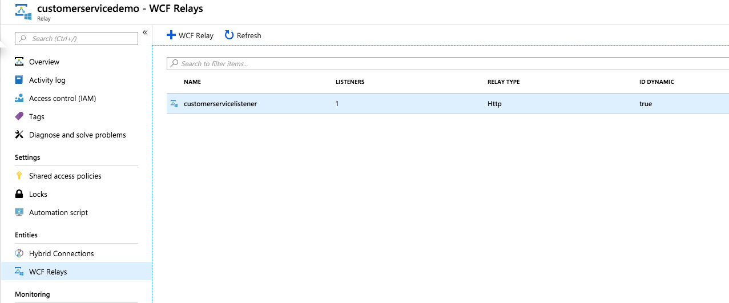This screenshot has width=729, height=303.
Task: Sort by NAME column header
Action: pyautogui.click(x=192, y=82)
